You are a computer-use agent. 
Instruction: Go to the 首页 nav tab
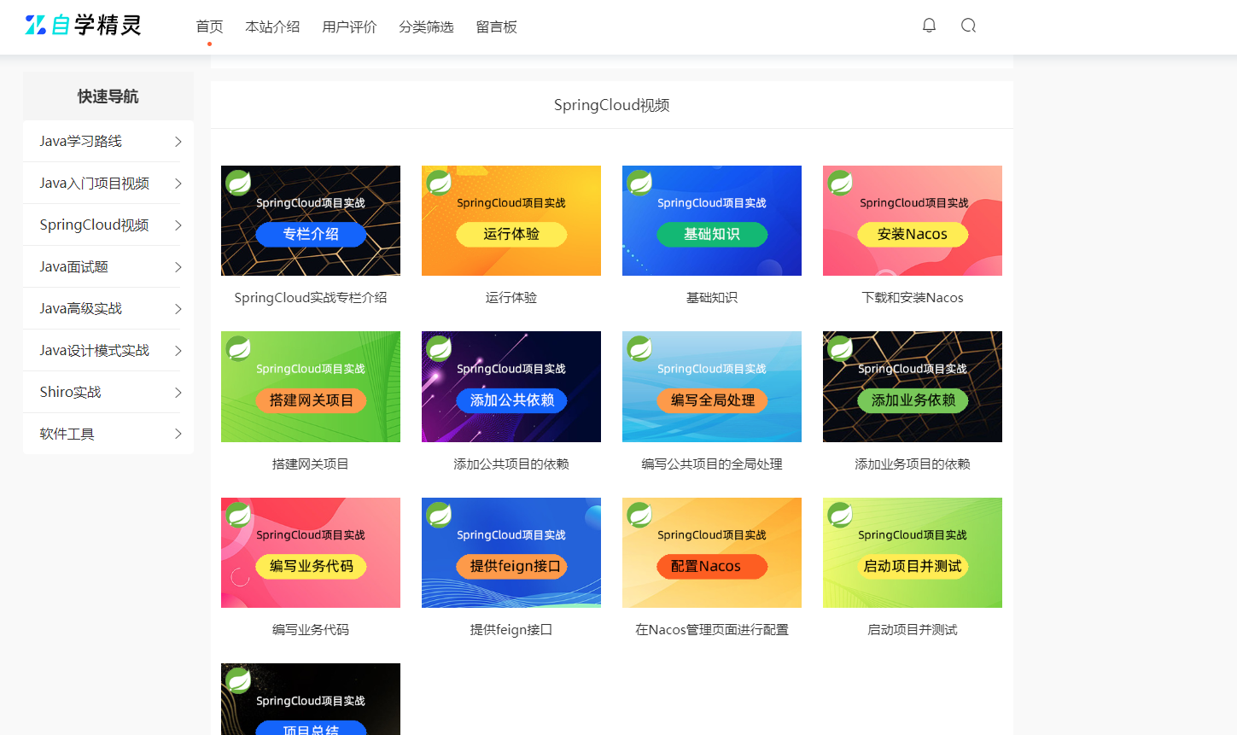(x=209, y=26)
